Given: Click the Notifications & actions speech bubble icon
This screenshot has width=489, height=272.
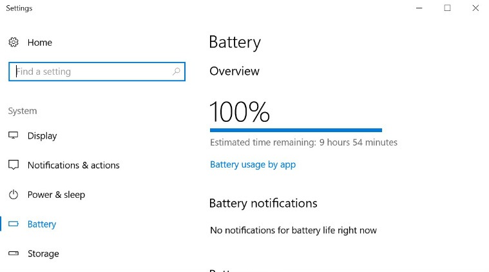Looking at the screenshot, I should (x=14, y=165).
